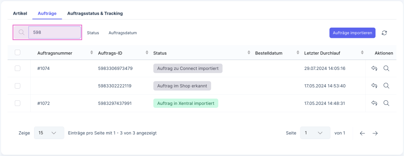
Task: Go to next page arrow
Action: 375,133
